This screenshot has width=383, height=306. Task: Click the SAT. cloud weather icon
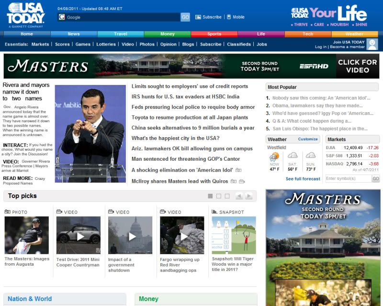point(293,155)
